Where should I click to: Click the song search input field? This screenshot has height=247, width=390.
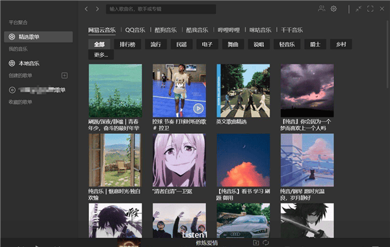point(161,9)
